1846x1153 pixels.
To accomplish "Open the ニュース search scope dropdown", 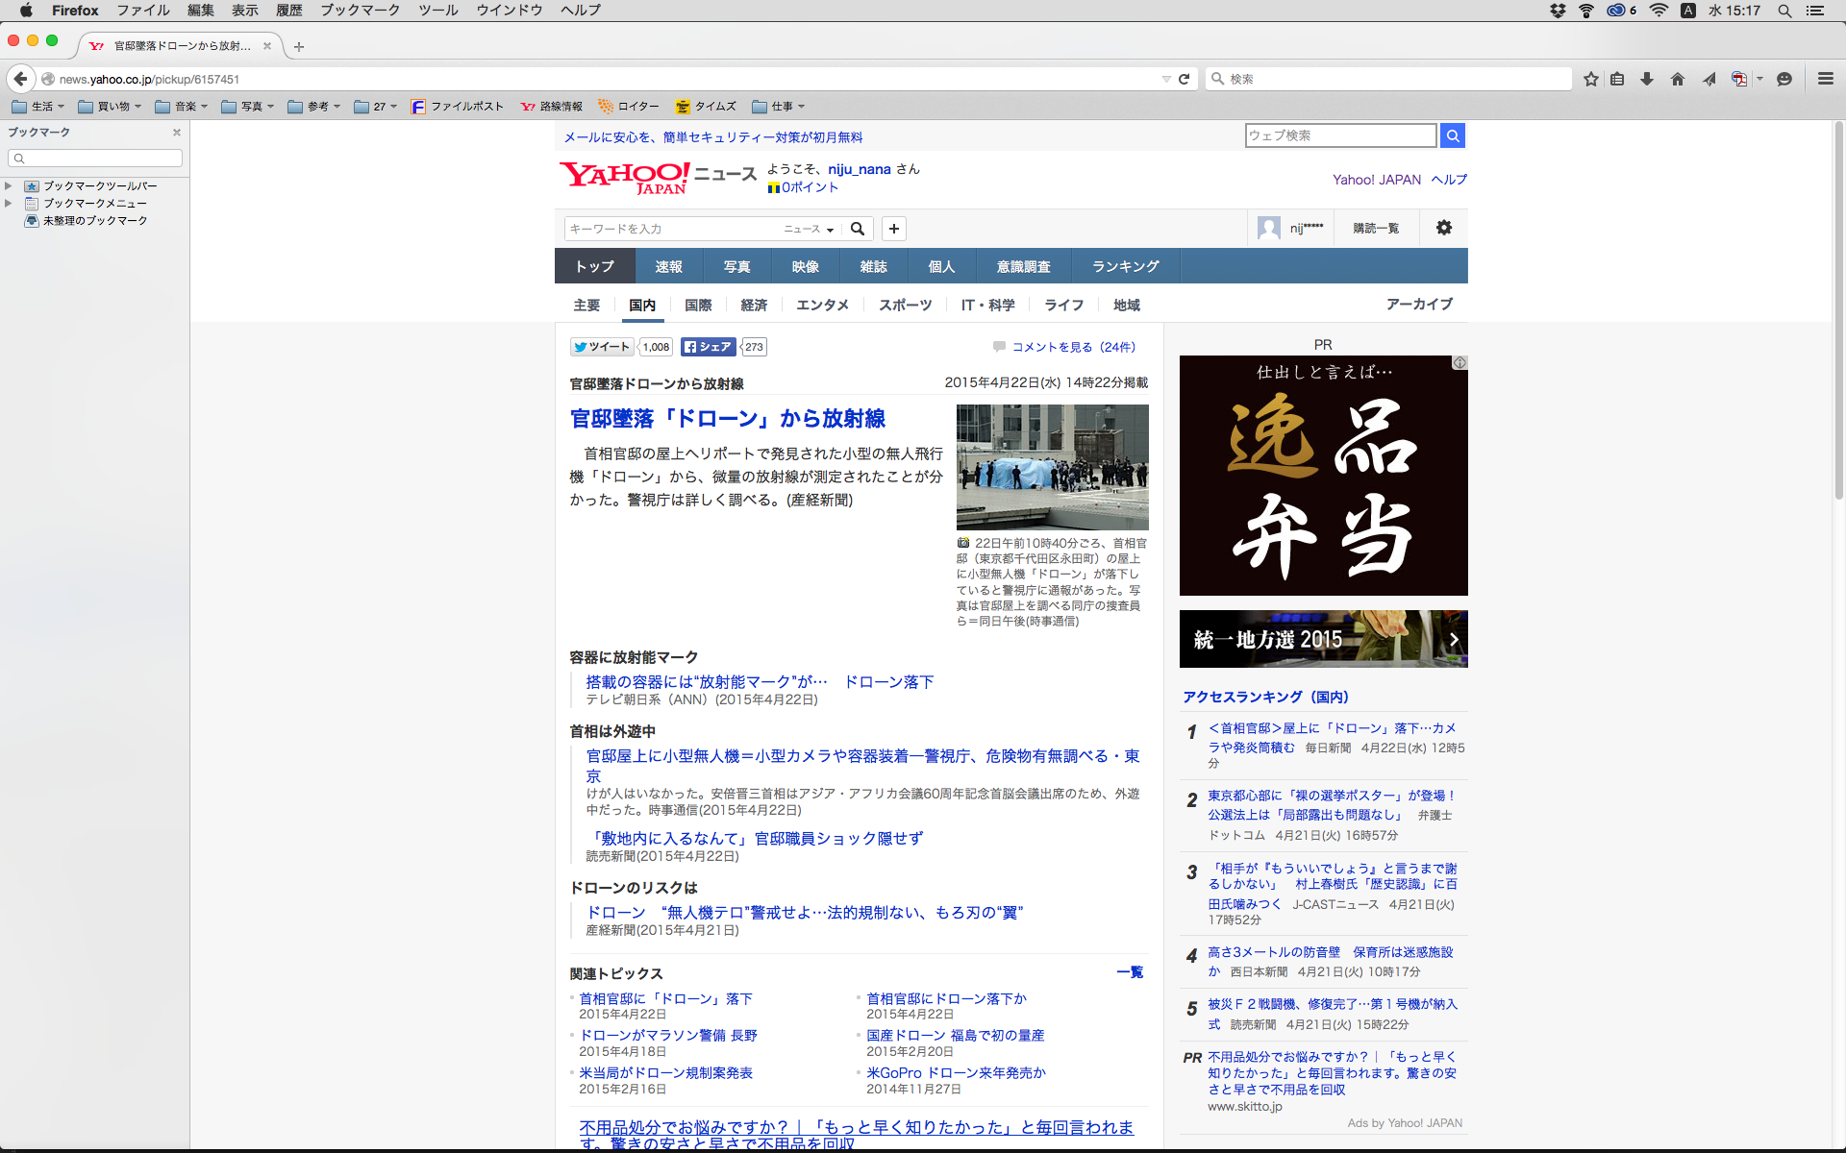I will tap(808, 229).
